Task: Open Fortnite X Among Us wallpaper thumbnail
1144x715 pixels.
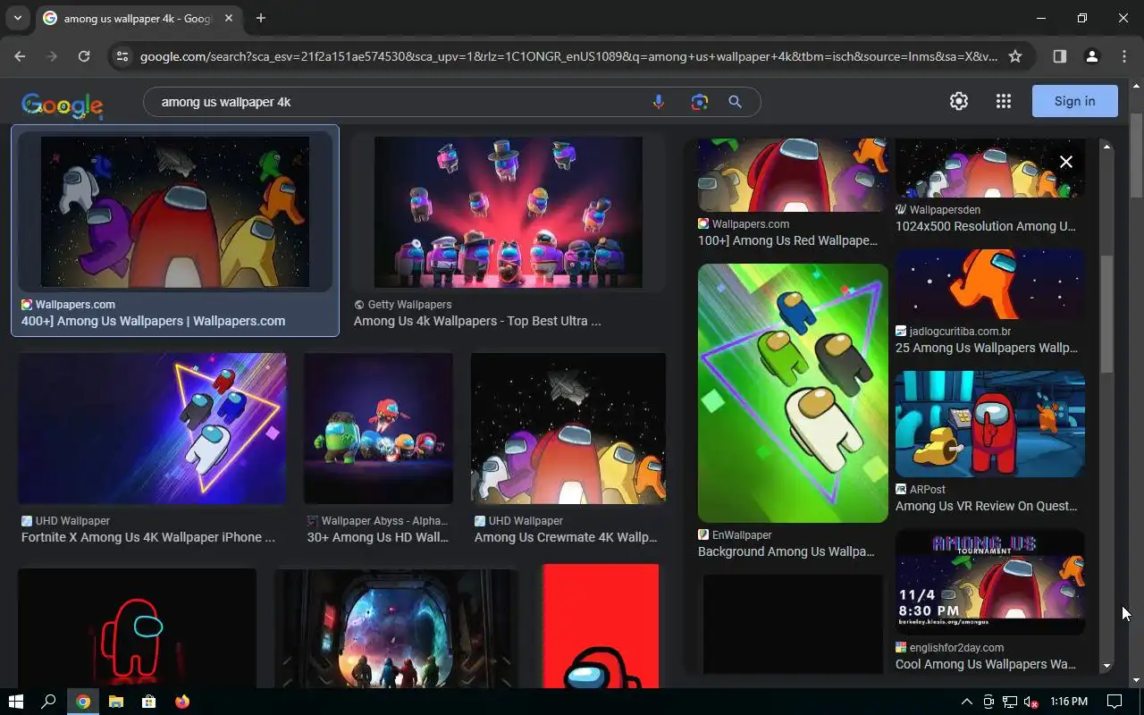Action: coord(152,428)
